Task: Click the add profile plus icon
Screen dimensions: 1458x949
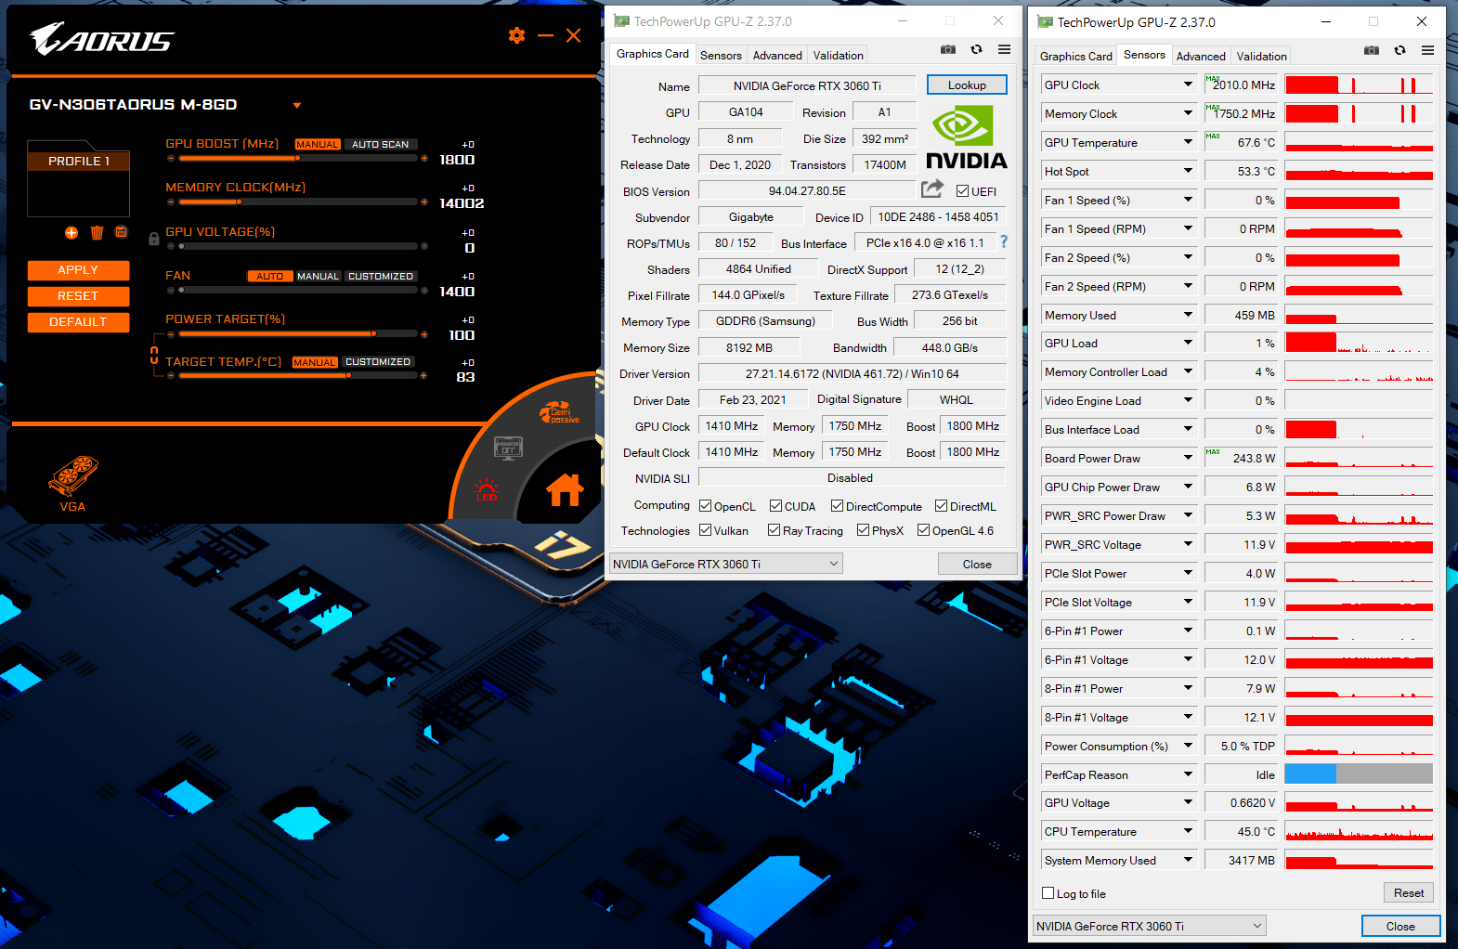Action: (x=72, y=232)
